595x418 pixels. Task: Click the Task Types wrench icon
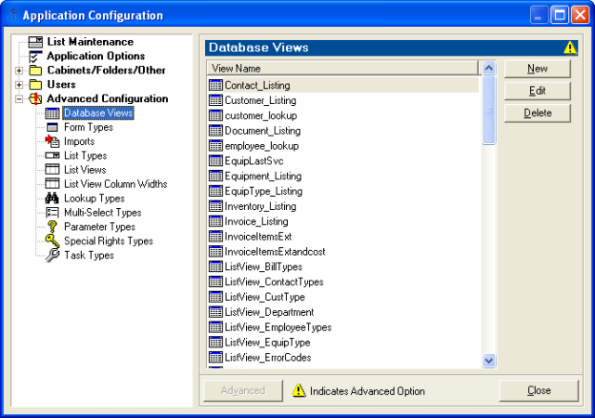52,255
